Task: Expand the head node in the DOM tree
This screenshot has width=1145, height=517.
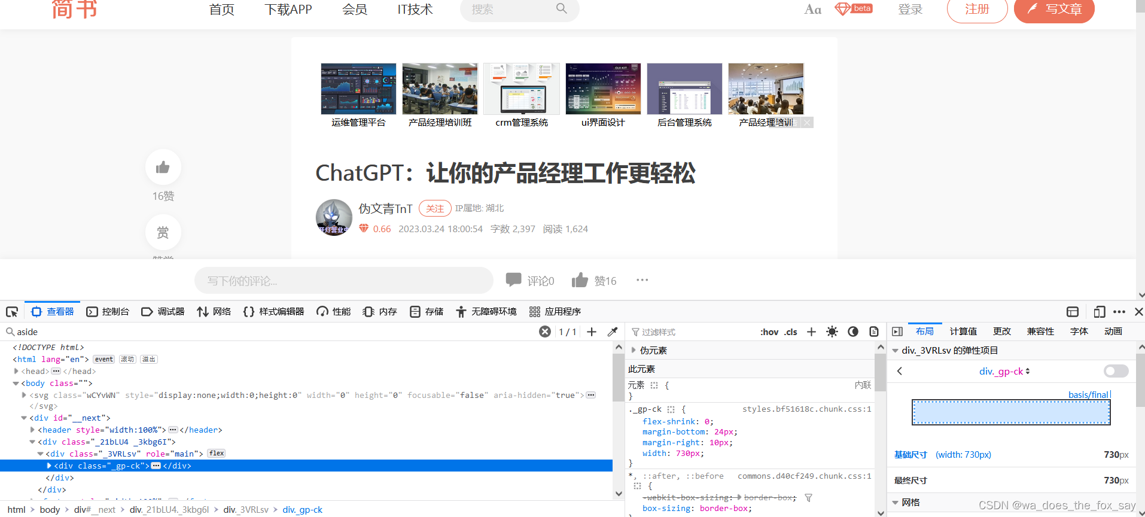Action: 16,372
